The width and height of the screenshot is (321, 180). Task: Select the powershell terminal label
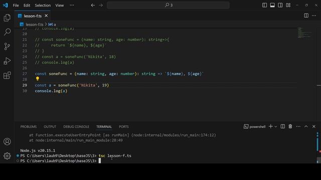(x=254, y=126)
